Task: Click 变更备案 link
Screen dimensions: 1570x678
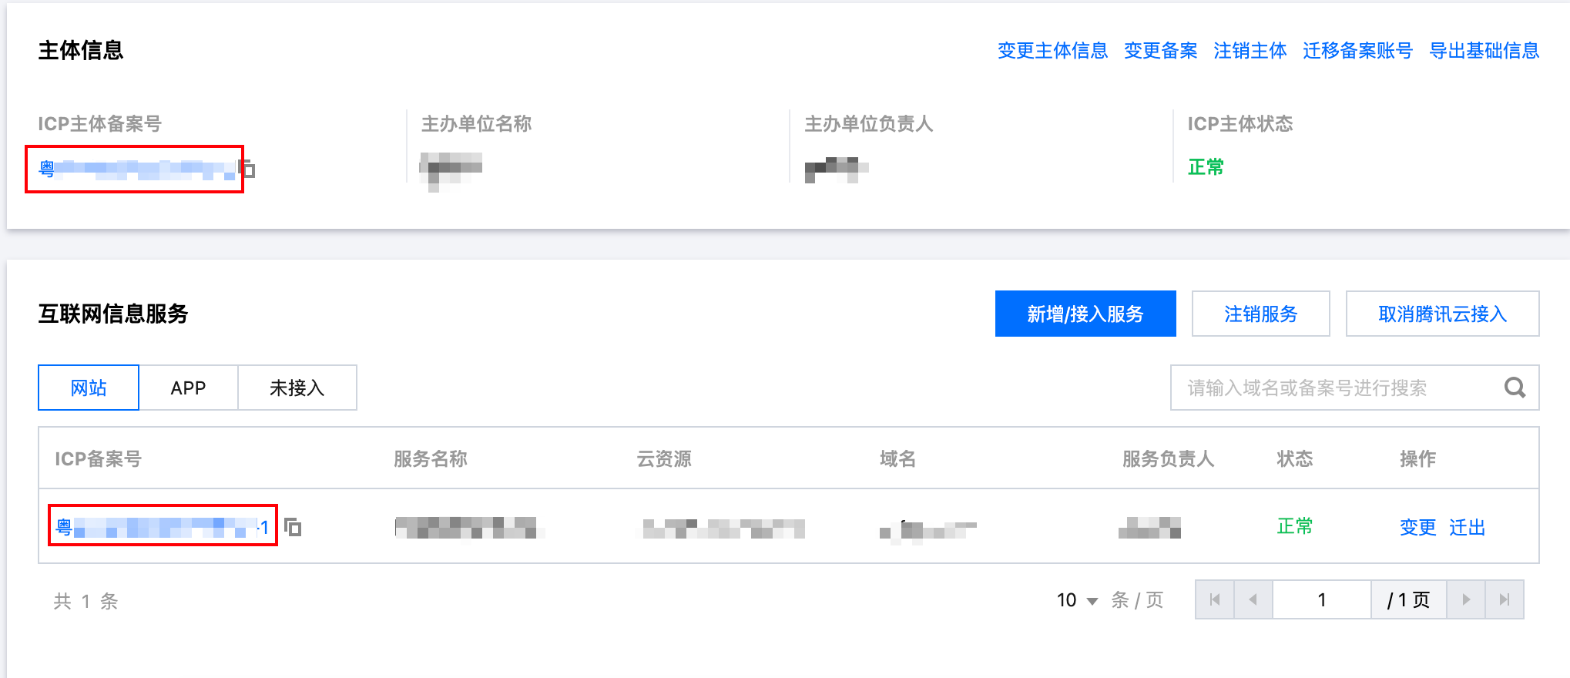Action: [1160, 51]
